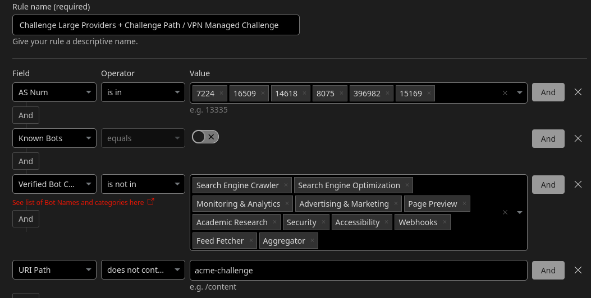The height and width of the screenshot is (298, 591).
Task: Remove AS number 8075 chip
Action: click(341, 94)
